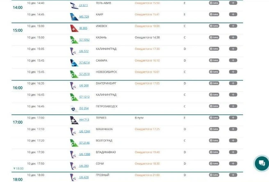Viewport: 269px width, 182px height.
Task: Click the airline logo beside D2 254 Petrozavodsk
Action: (x=74, y=109)
